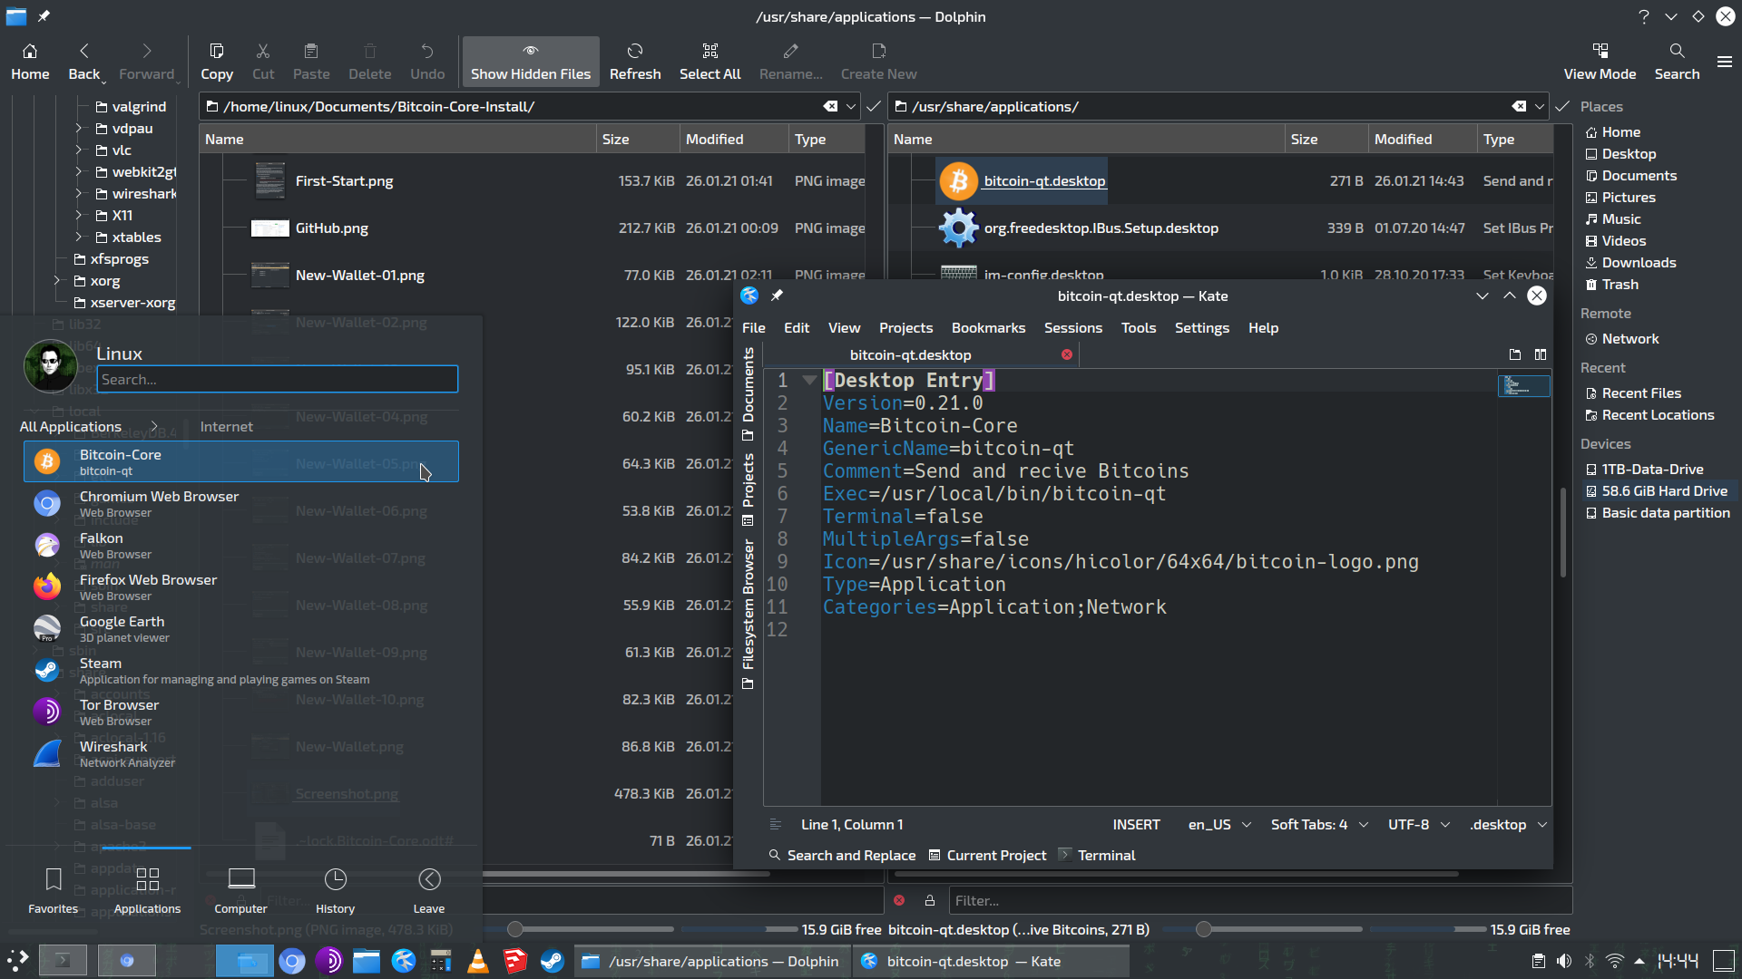1742x979 pixels.
Task: Switch to the Applications tab in launcher
Action: (x=147, y=890)
